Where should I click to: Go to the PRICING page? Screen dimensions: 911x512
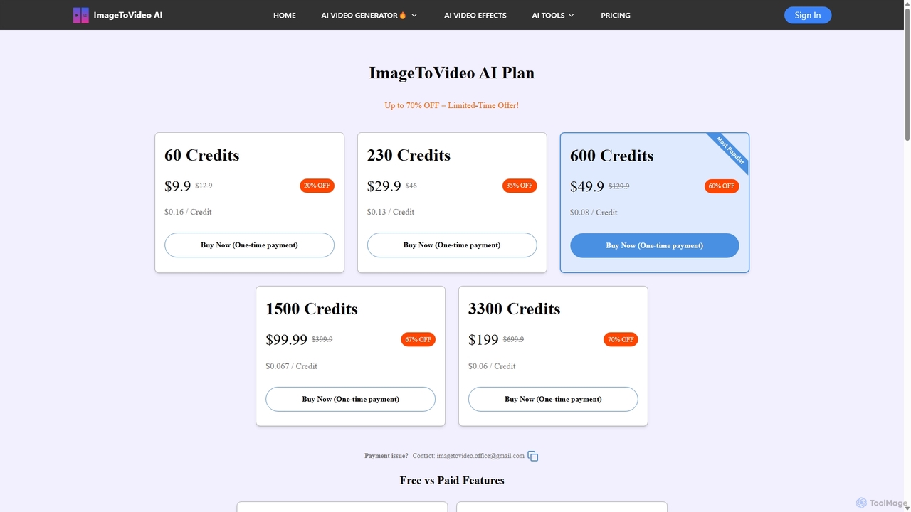point(616,15)
